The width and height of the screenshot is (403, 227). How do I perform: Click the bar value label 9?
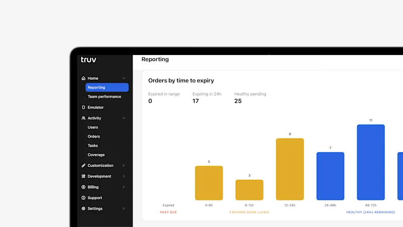[x=290, y=134]
